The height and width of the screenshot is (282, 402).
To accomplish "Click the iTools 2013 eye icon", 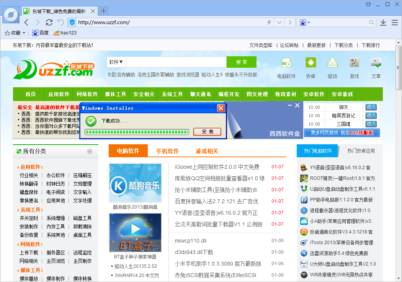I will pyautogui.click(x=304, y=243).
